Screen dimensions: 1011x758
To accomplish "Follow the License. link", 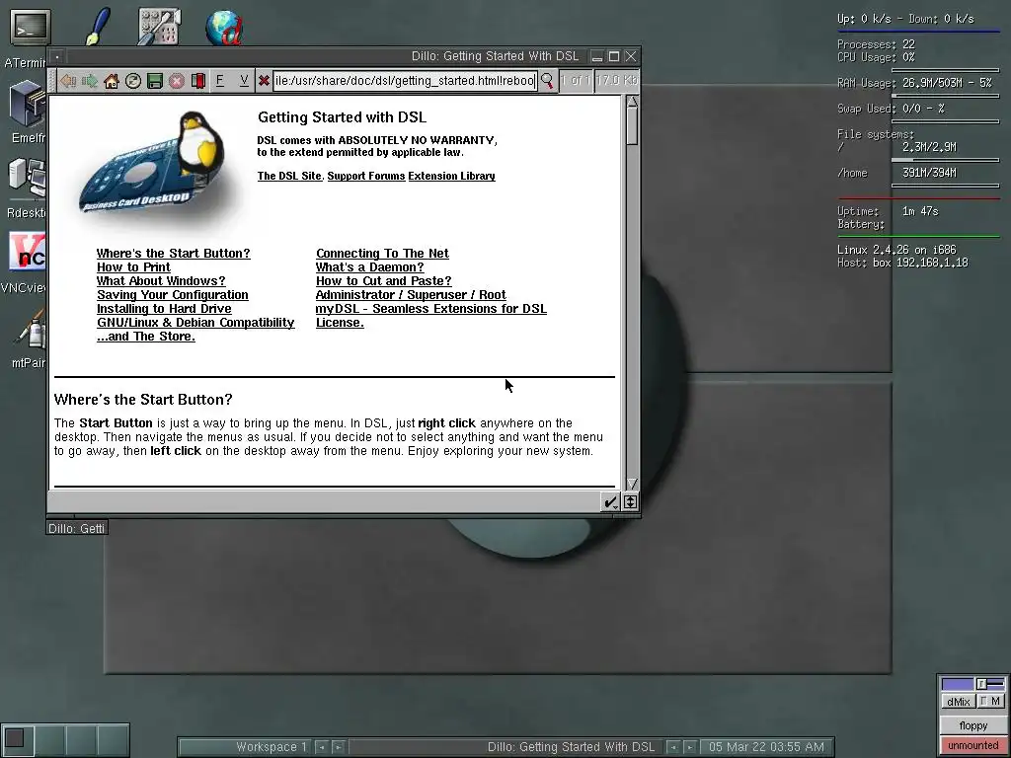I will click(x=340, y=323).
